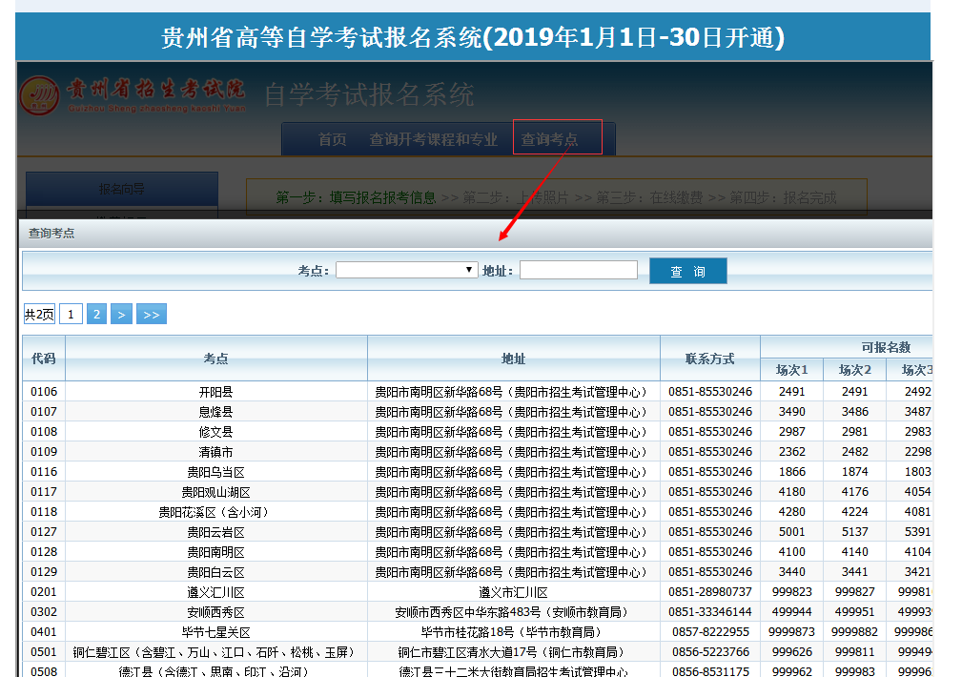This screenshot has width=962, height=677.
Task: Open 查询开考课程和专业 menu item
Action: click(x=433, y=139)
